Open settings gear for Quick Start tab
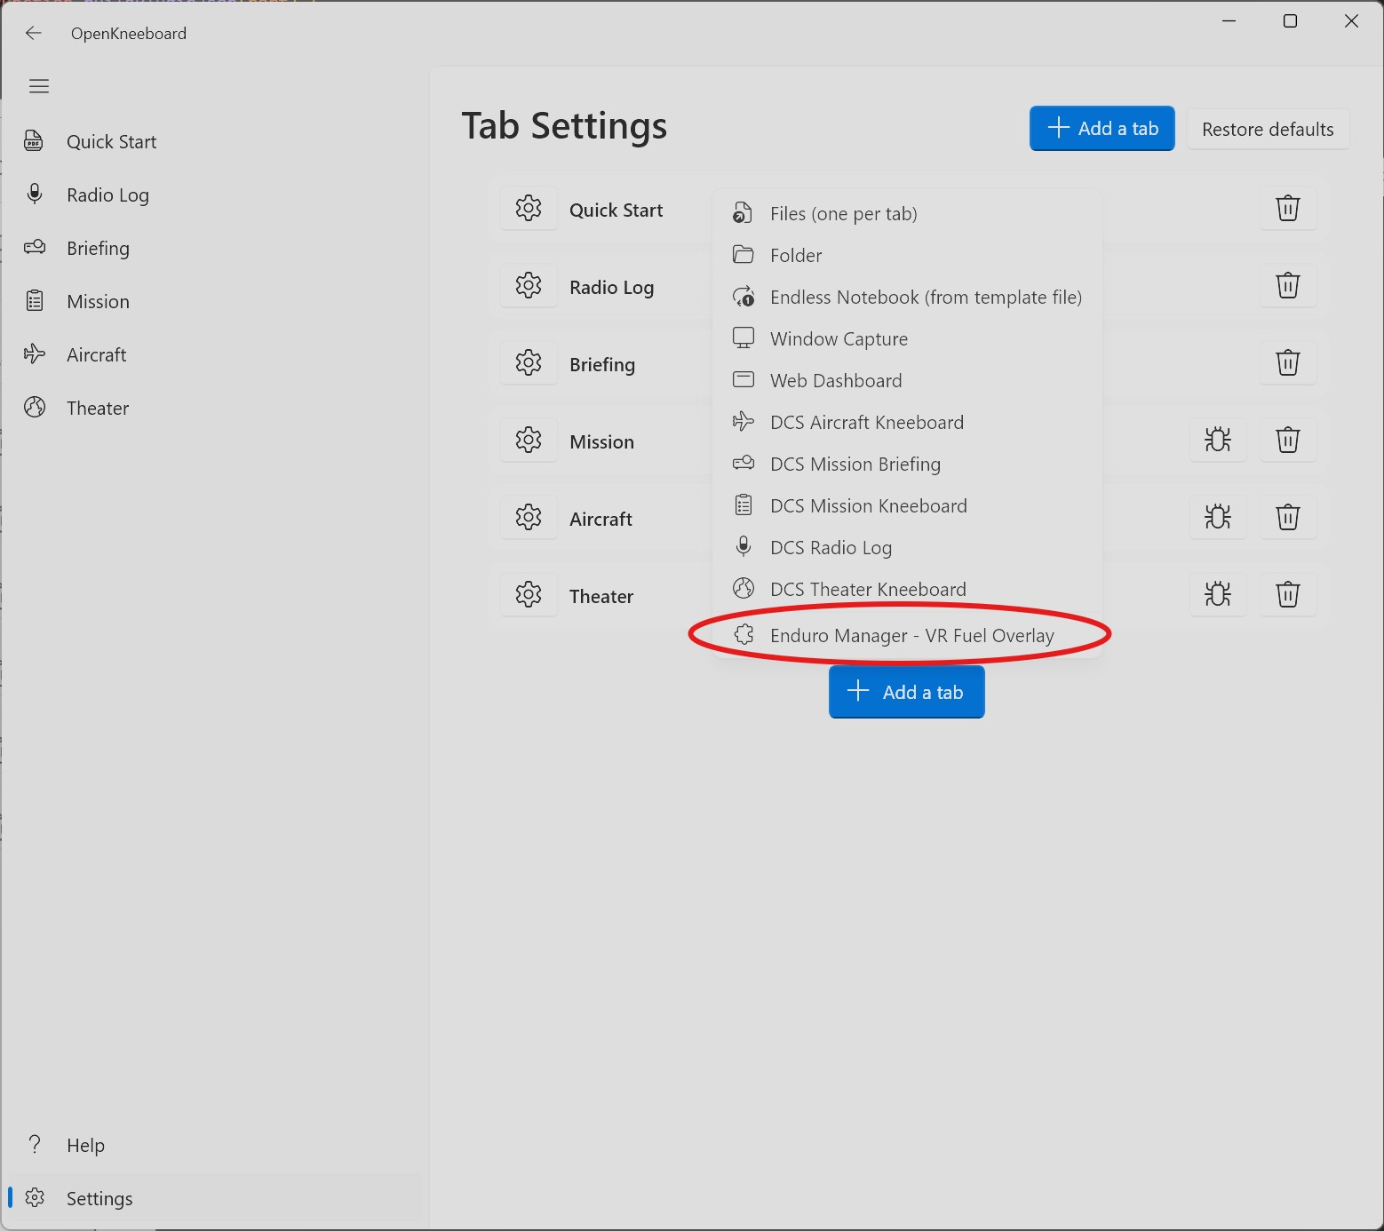The width and height of the screenshot is (1384, 1231). point(529,209)
